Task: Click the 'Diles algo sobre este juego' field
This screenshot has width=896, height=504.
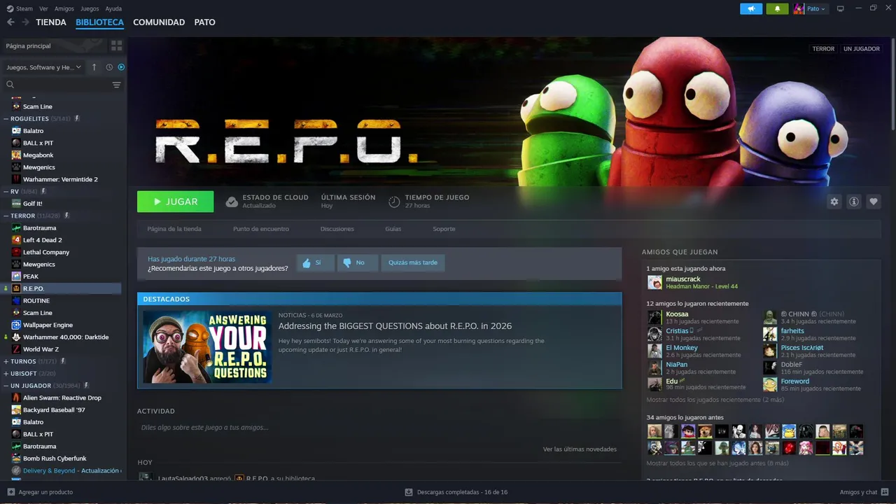Action: pos(379,427)
